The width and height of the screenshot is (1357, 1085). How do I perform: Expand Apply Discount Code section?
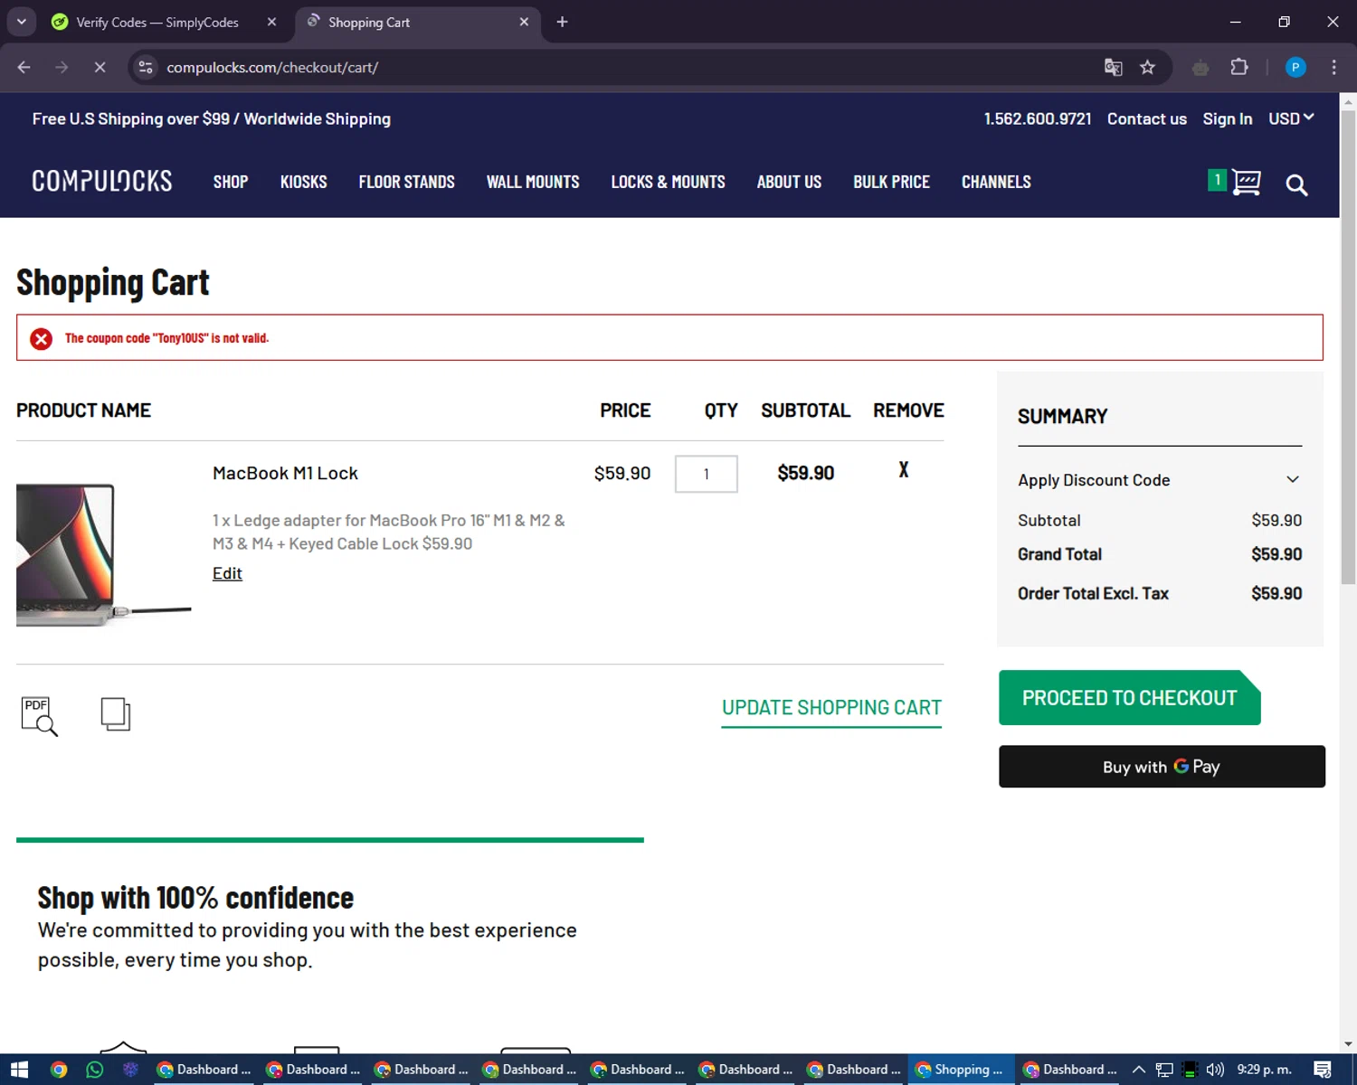[1160, 480]
